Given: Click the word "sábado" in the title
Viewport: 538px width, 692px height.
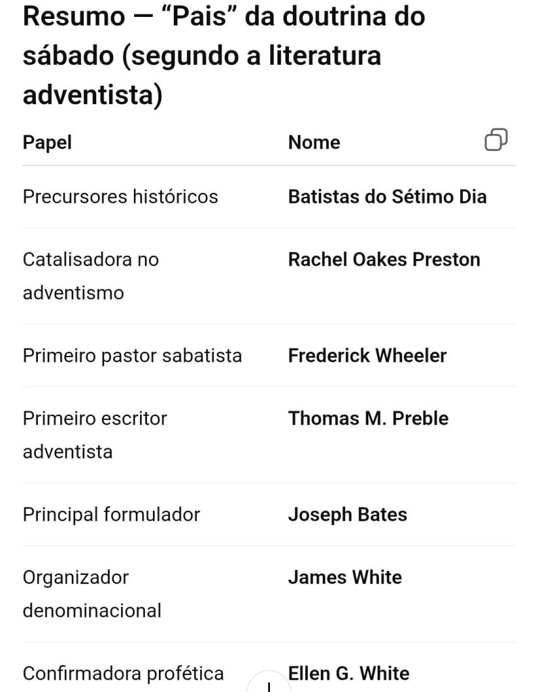Looking at the screenshot, I should pos(68,55).
